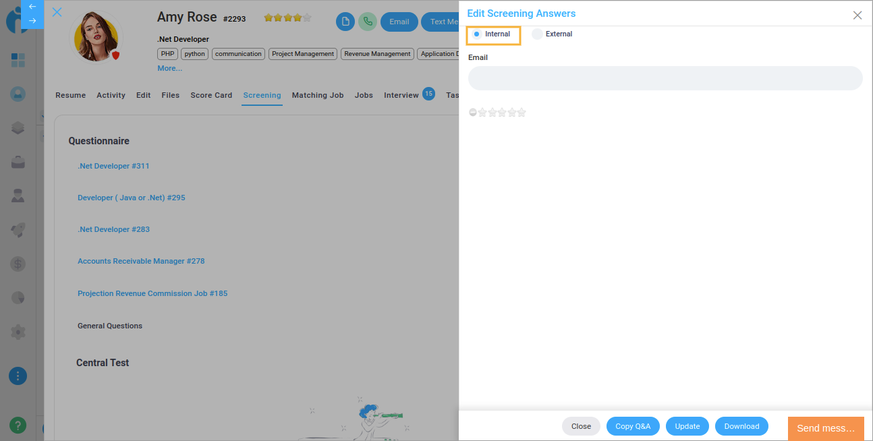
Task: Clear the rating using the minus circle icon
Action: point(473,113)
